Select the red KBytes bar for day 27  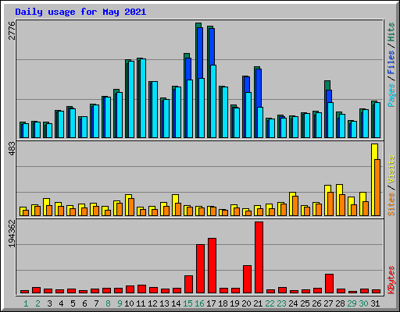pos(329,284)
